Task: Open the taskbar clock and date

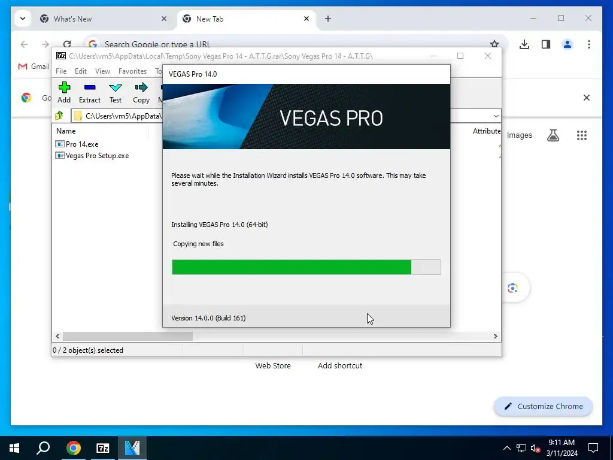Action: (x=562, y=448)
